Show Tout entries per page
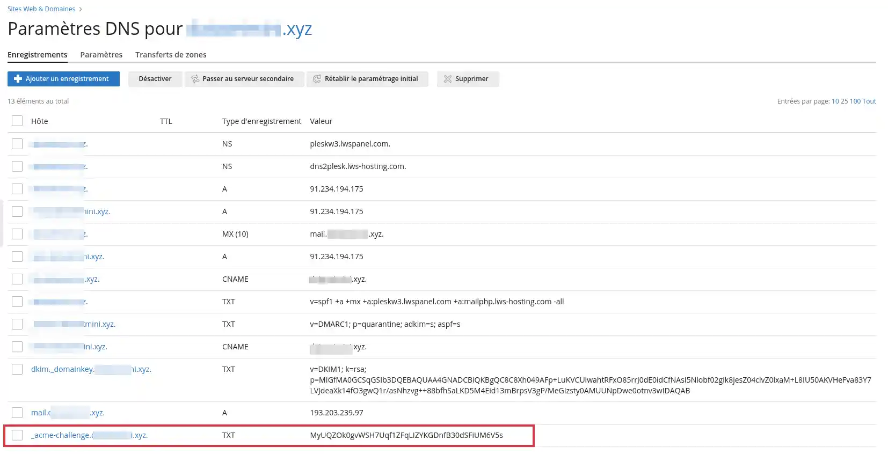 pyautogui.click(x=869, y=101)
